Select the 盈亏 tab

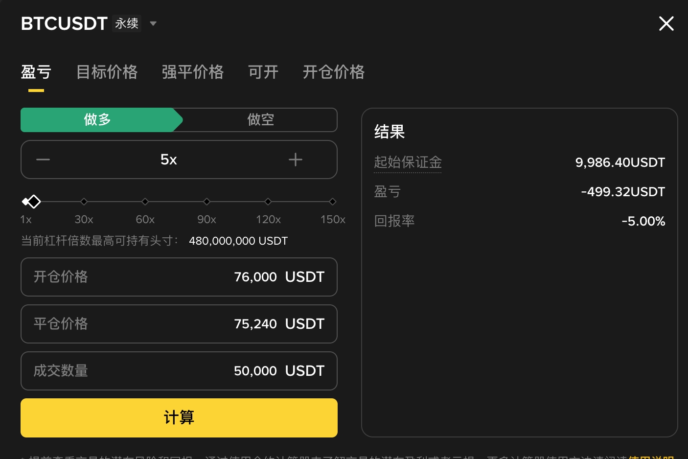36,72
